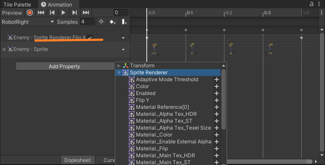The width and height of the screenshot is (325, 165).
Task: Click the current frame number field
Action: (x=121, y=13)
